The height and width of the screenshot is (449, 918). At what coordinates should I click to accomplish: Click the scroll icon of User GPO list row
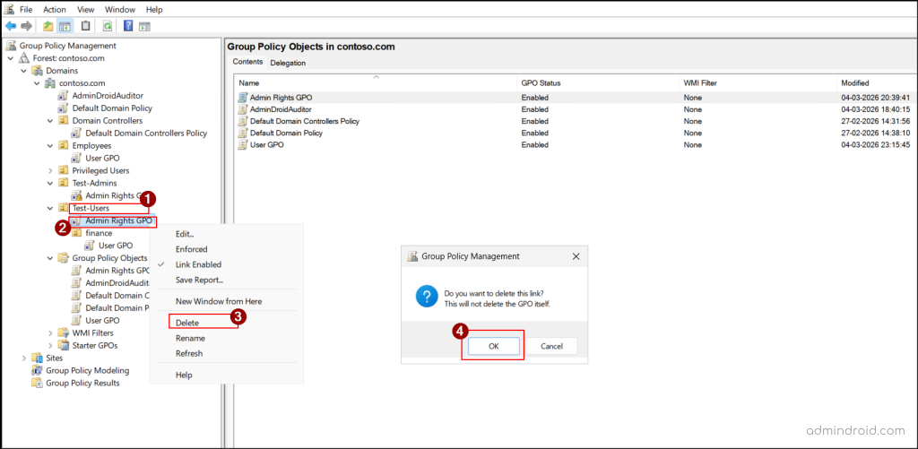(x=242, y=144)
